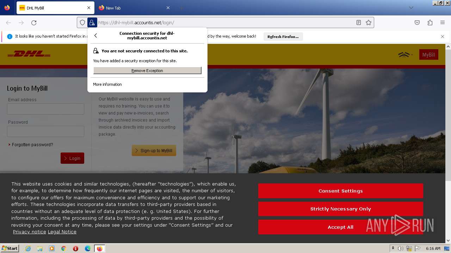Image resolution: width=451 pixels, height=253 pixels.
Task: Focus the Email address field
Action: pyautogui.click(x=45, y=109)
